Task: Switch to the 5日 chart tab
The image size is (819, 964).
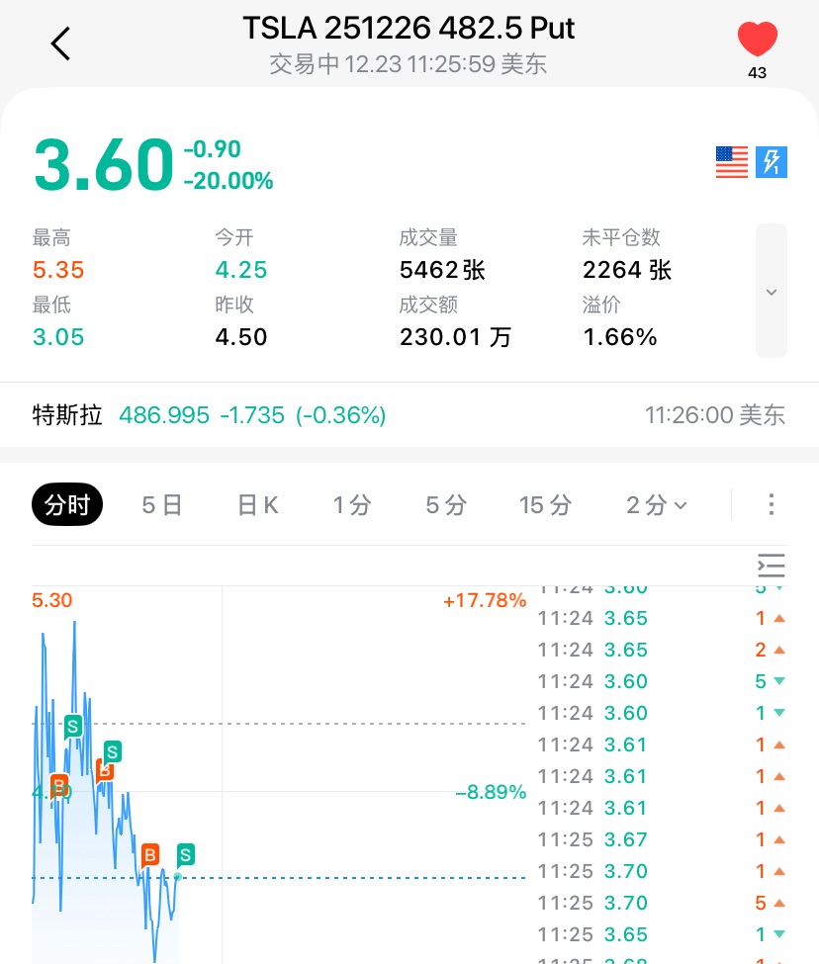Action: 162,505
